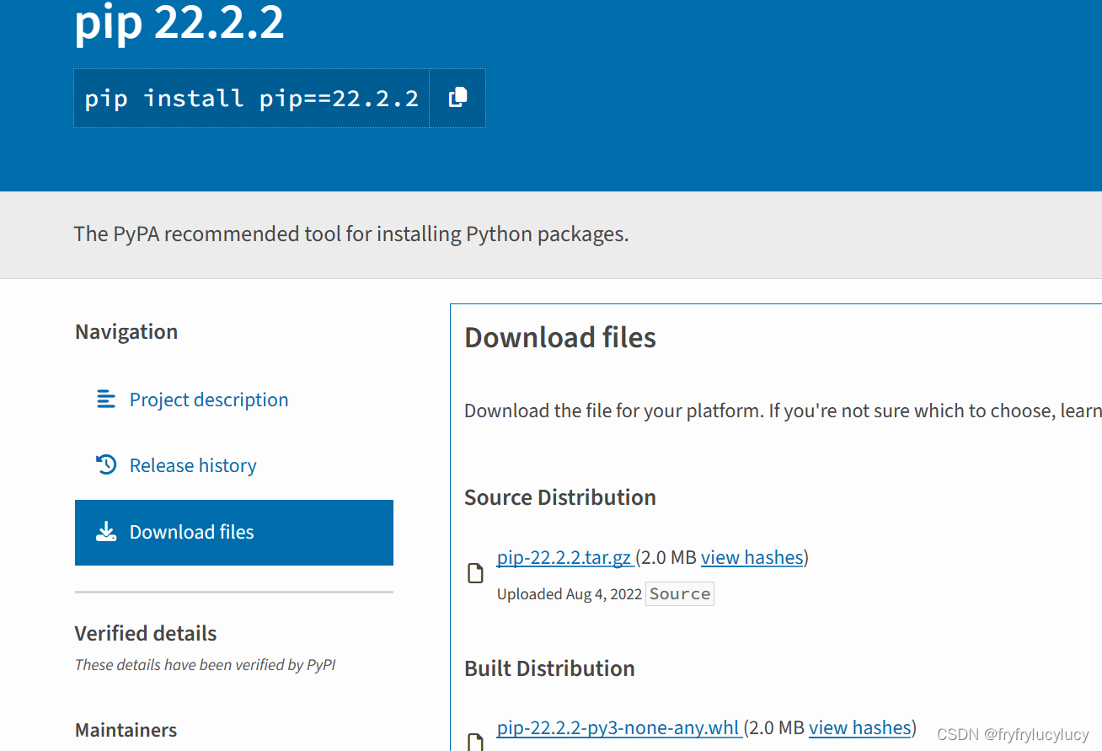Image resolution: width=1102 pixels, height=751 pixels.
Task: Click the Built Distribution heading
Action: click(549, 668)
